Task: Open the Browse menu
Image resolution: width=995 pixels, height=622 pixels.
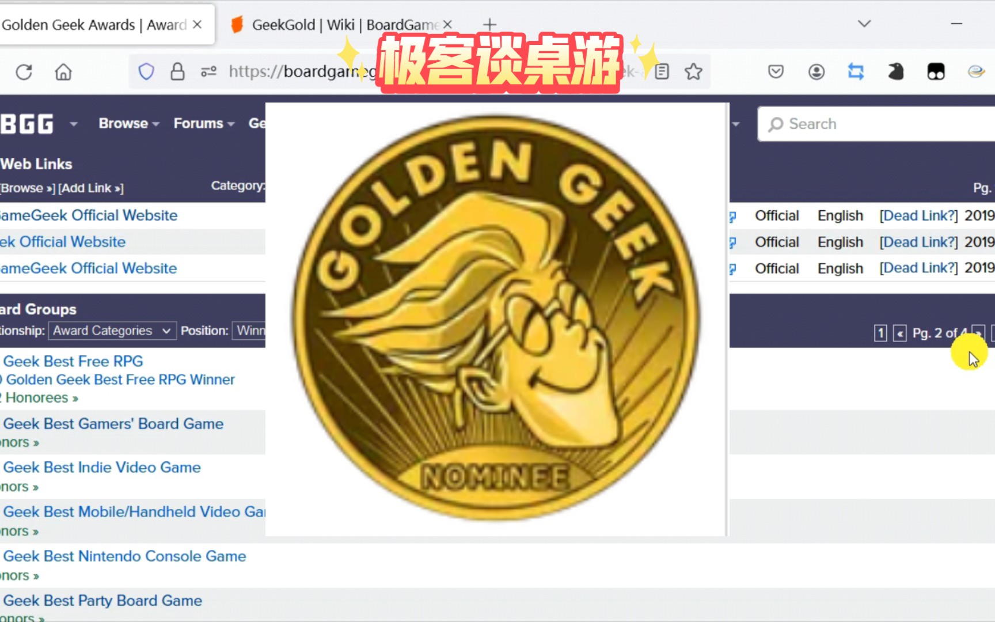Action: click(129, 123)
